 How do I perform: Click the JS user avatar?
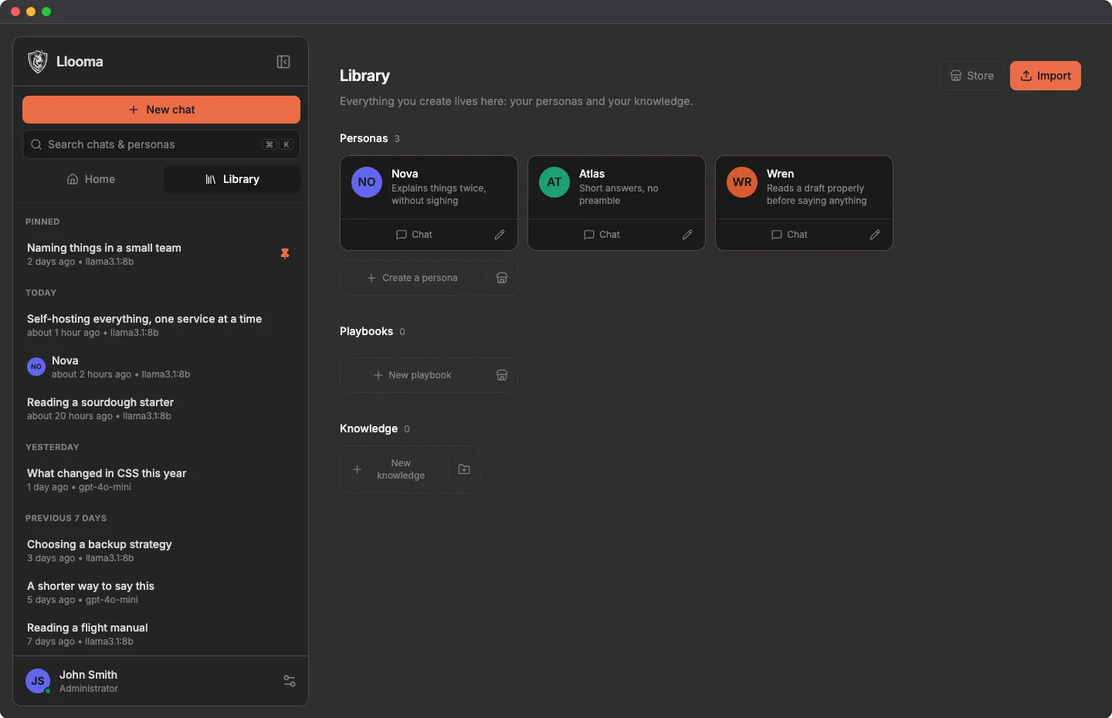point(38,681)
